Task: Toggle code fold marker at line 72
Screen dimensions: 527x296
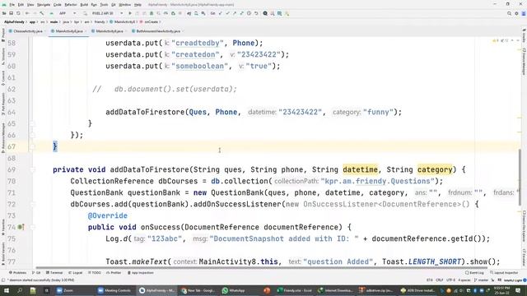Action: point(33,205)
